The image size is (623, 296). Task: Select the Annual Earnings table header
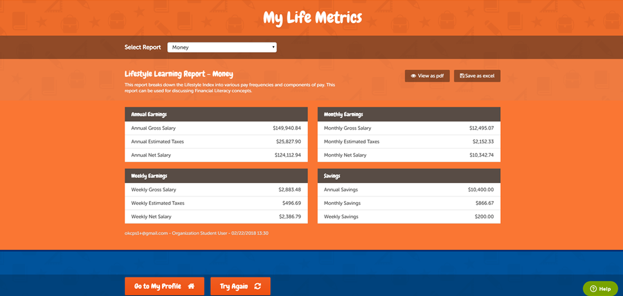[215, 114]
